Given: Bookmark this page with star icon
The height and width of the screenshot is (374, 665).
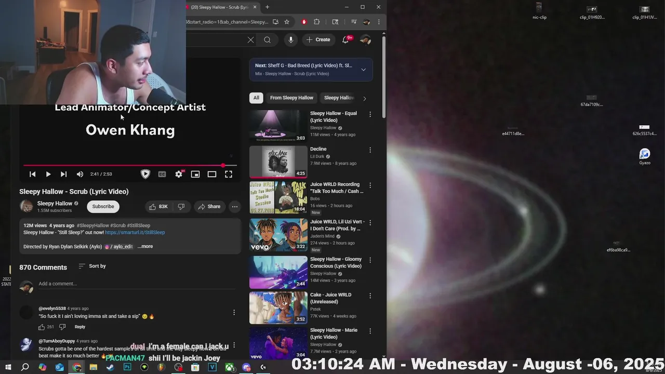Looking at the screenshot, I should pyautogui.click(x=286, y=22).
